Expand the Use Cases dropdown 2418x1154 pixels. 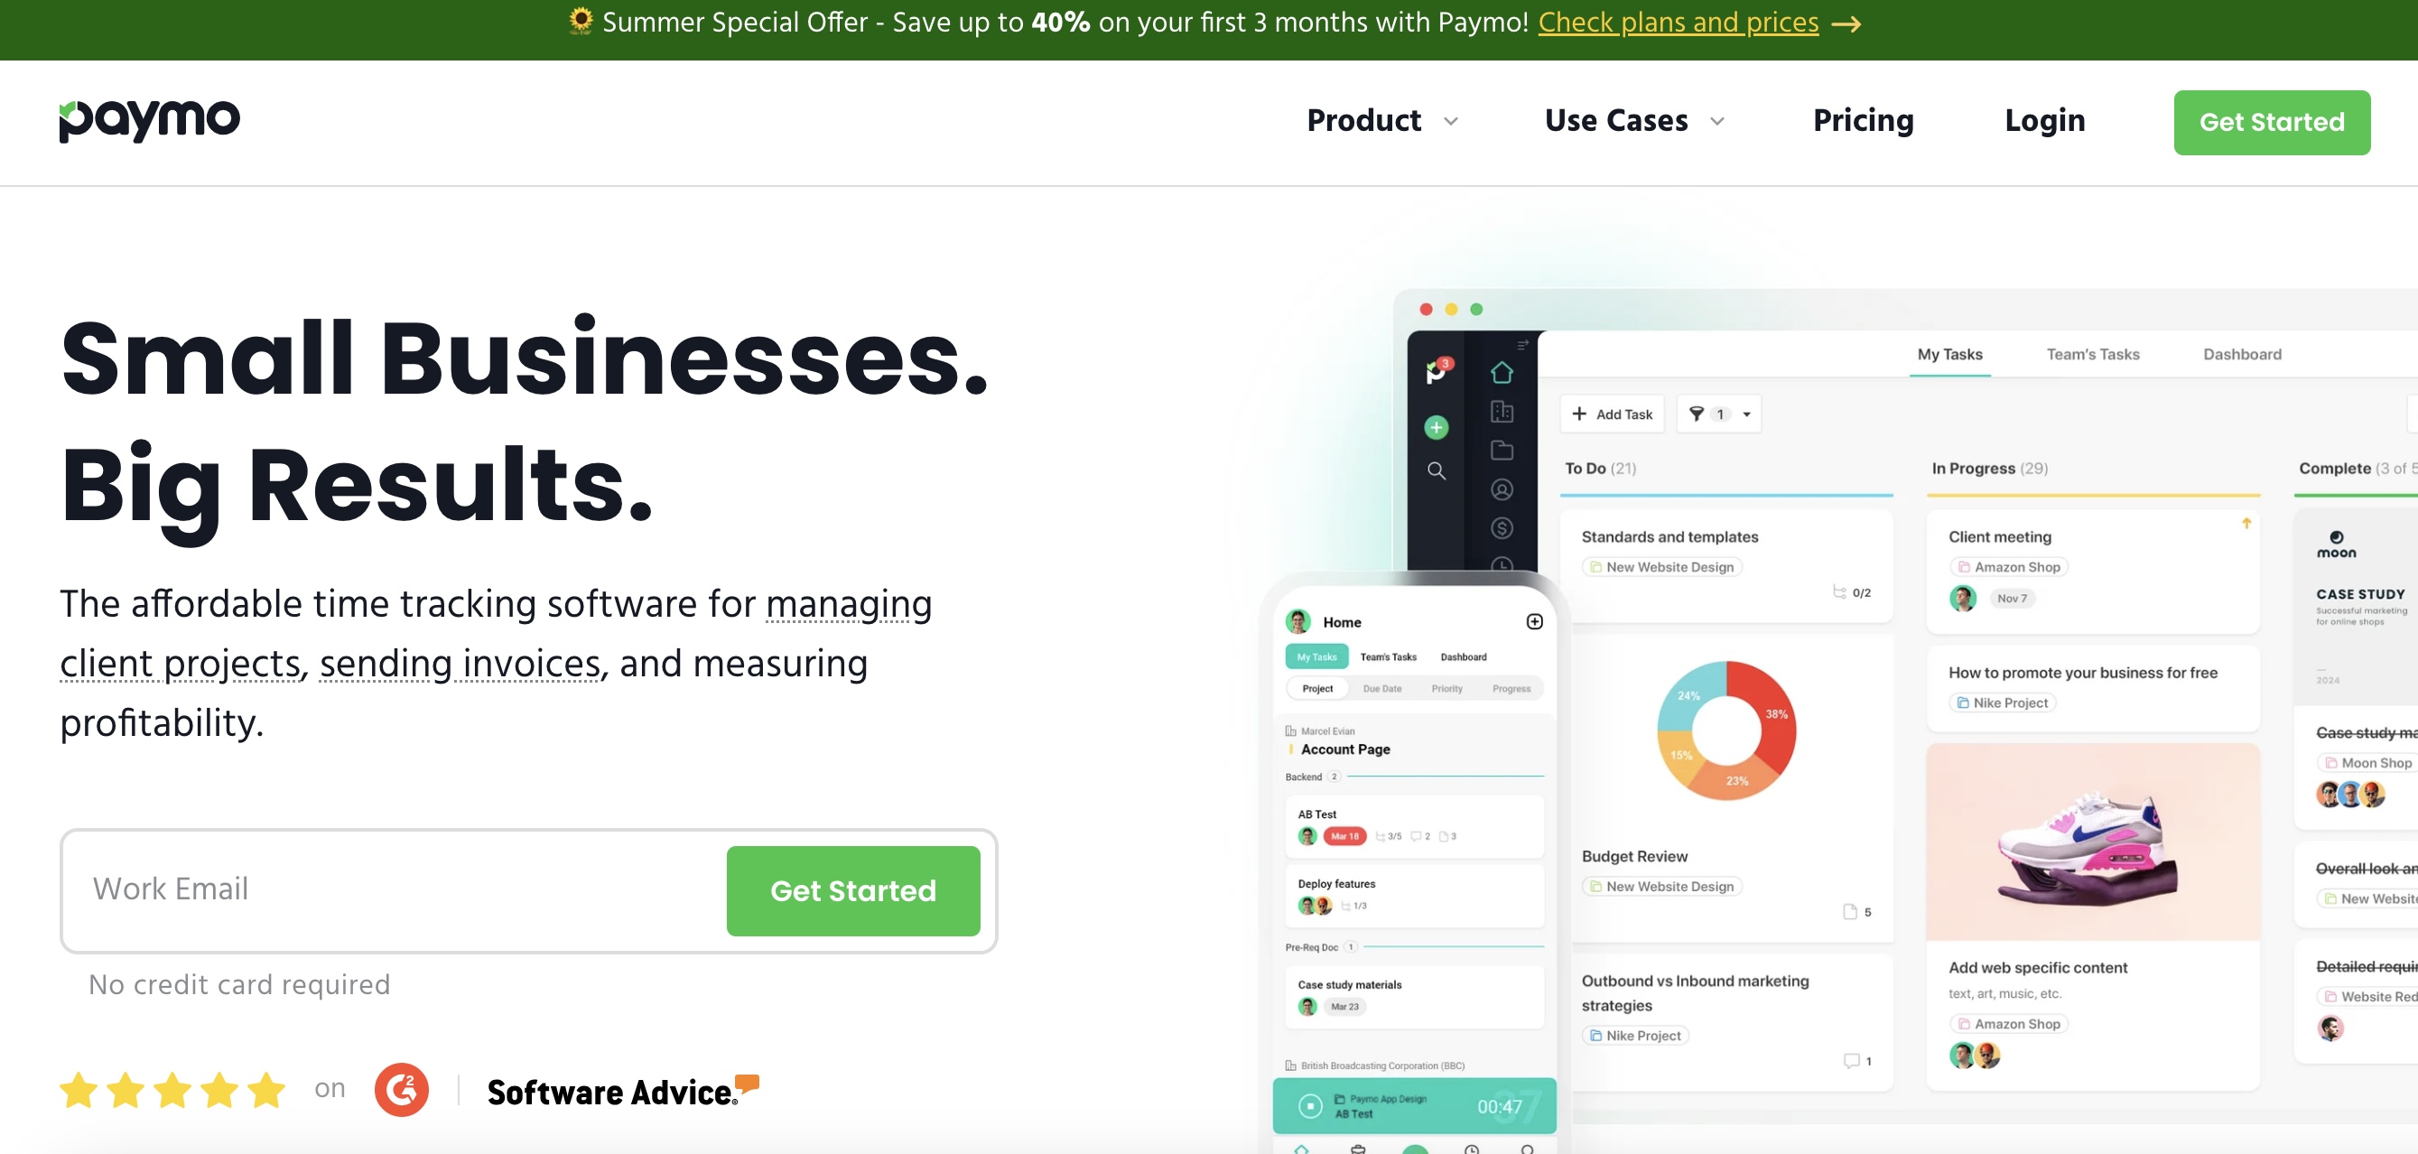click(1634, 121)
